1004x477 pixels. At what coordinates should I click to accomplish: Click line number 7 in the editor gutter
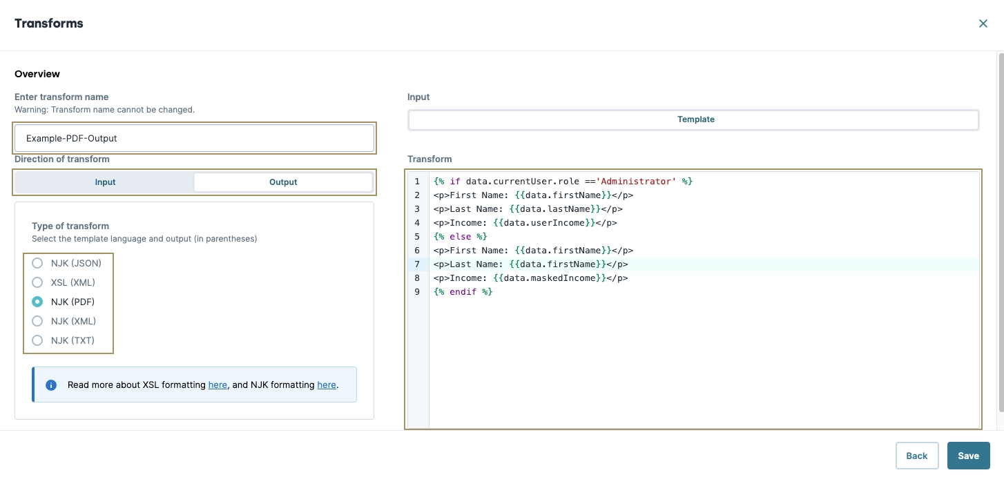[x=417, y=264]
